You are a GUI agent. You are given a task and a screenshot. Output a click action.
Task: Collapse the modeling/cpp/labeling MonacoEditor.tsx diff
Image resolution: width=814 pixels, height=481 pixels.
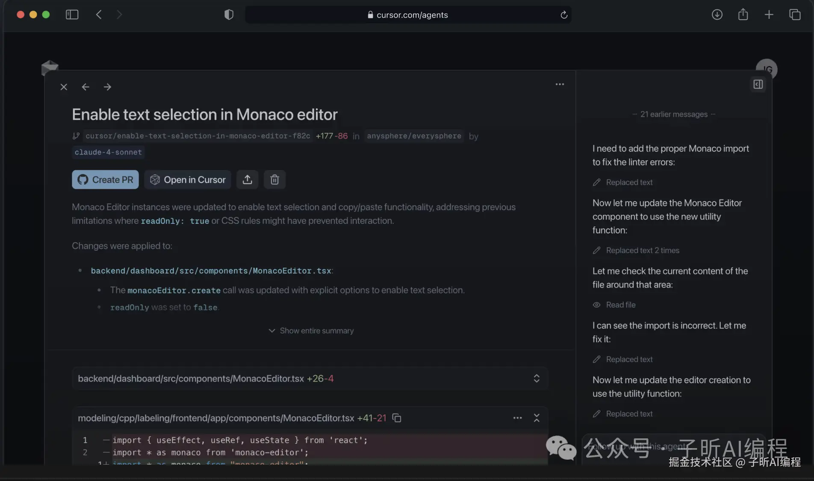click(537, 418)
